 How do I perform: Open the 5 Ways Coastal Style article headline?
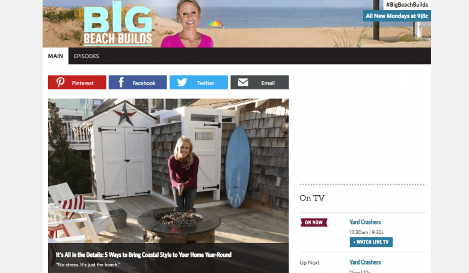[144, 255]
